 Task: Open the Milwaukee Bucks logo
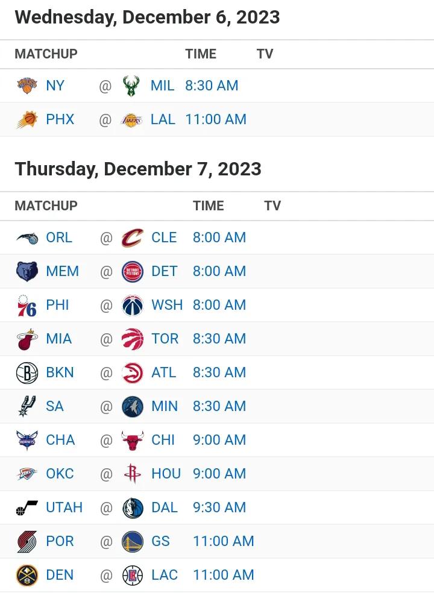[131, 86]
